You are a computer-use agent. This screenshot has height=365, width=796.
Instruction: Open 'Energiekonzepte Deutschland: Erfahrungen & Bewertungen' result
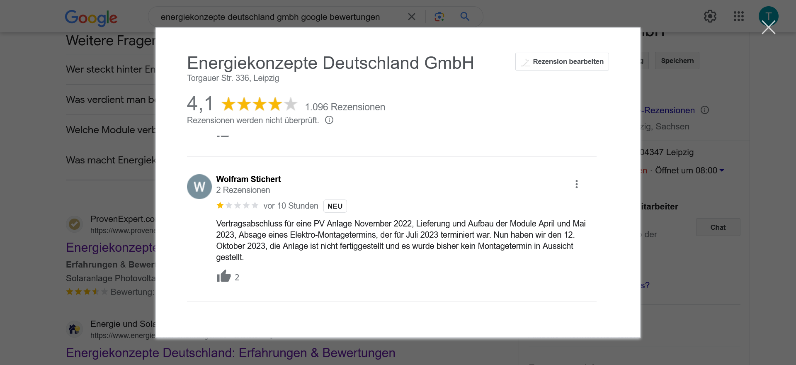coord(231,353)
